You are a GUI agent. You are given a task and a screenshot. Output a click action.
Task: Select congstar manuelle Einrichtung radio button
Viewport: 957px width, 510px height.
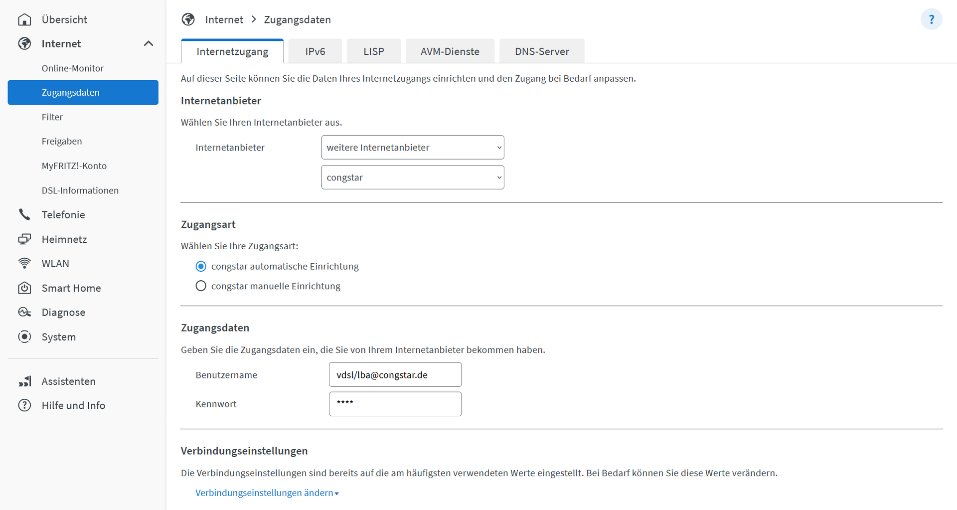[x=201, y=286]
